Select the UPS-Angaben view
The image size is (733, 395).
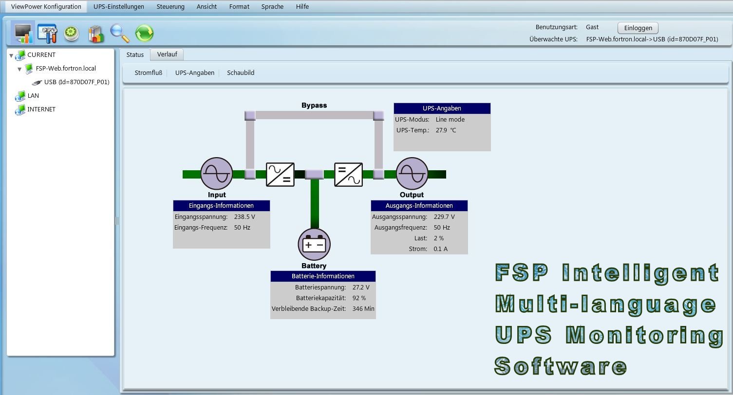pos(195,73)
